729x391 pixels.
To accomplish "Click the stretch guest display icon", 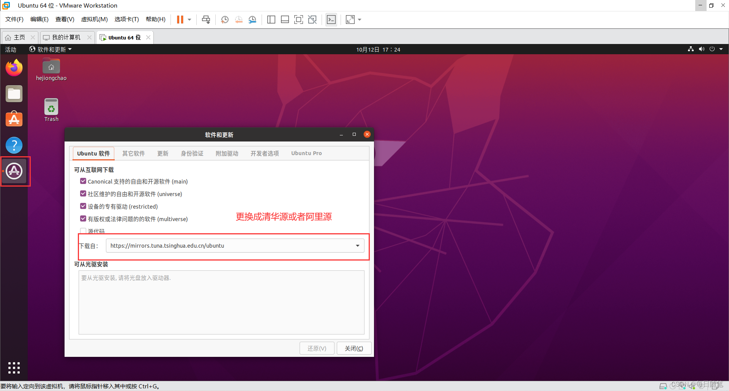I will (350, 19).
